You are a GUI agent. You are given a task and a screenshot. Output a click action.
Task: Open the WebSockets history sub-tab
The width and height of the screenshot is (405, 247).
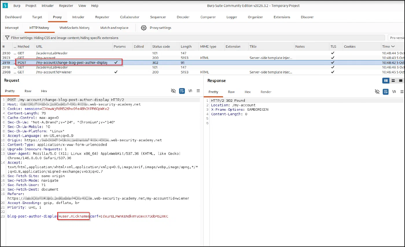coord(75,28)
